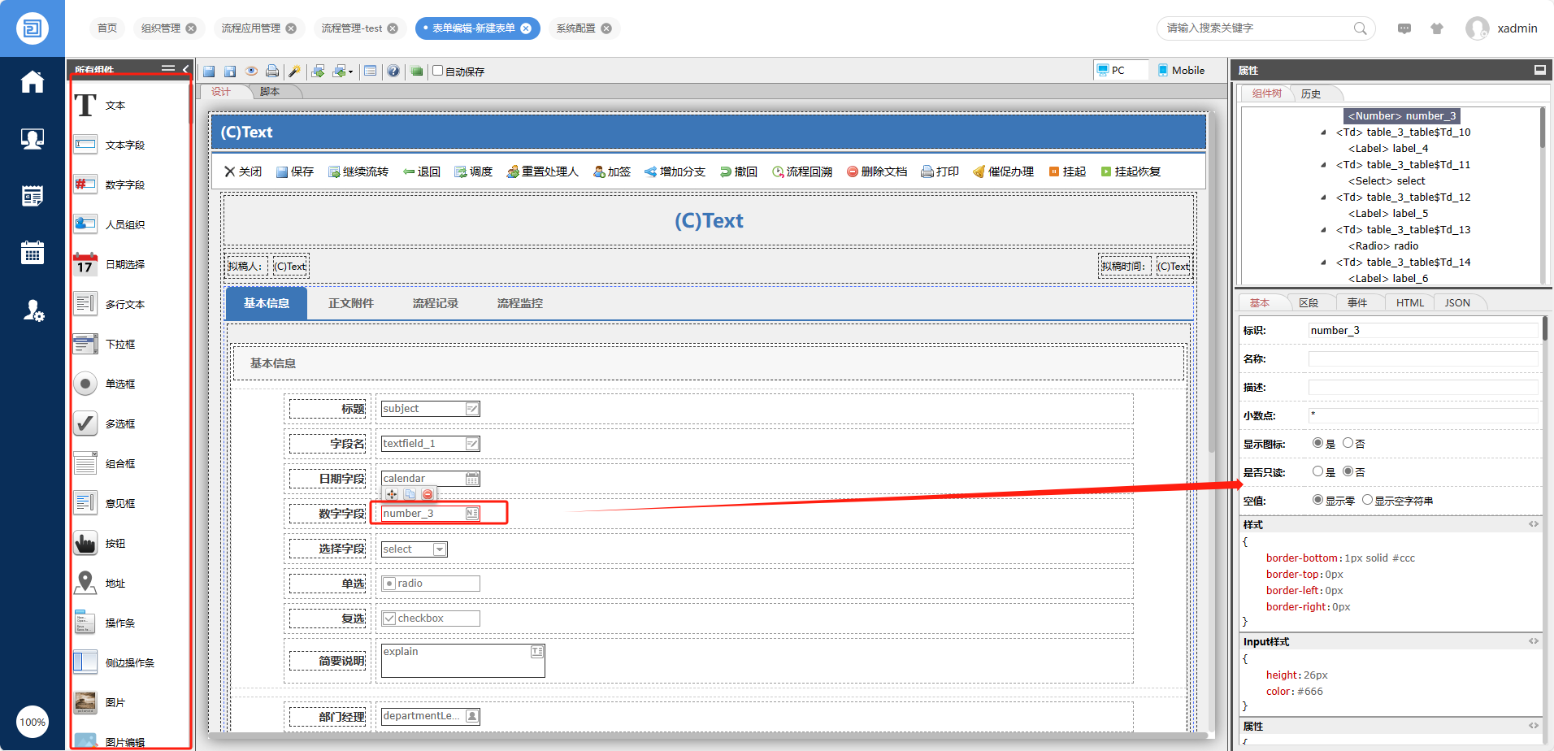
Task: Select the 文本 text component icon
Action: pos(85,105)
